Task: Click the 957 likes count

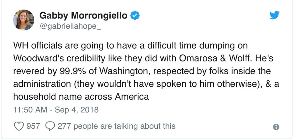Action: 33,126
